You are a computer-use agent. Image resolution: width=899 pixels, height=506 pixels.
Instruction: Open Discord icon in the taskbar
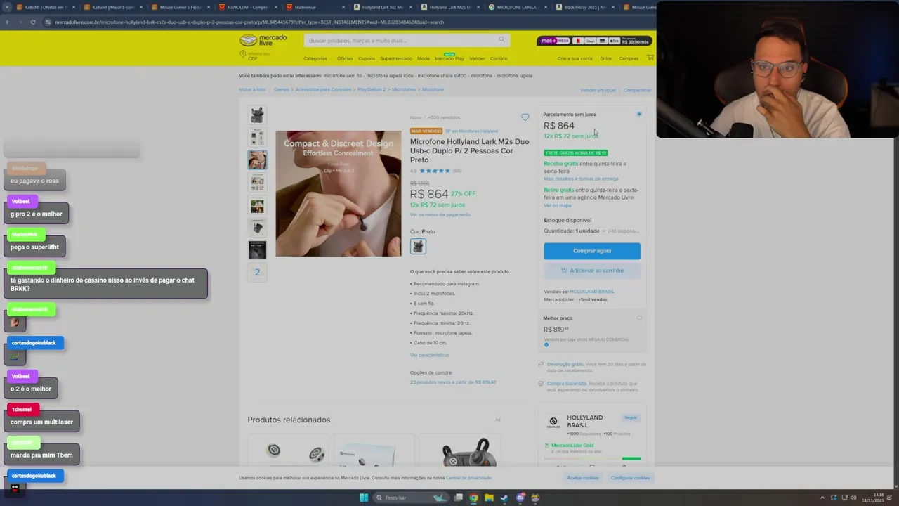(520, 498)
